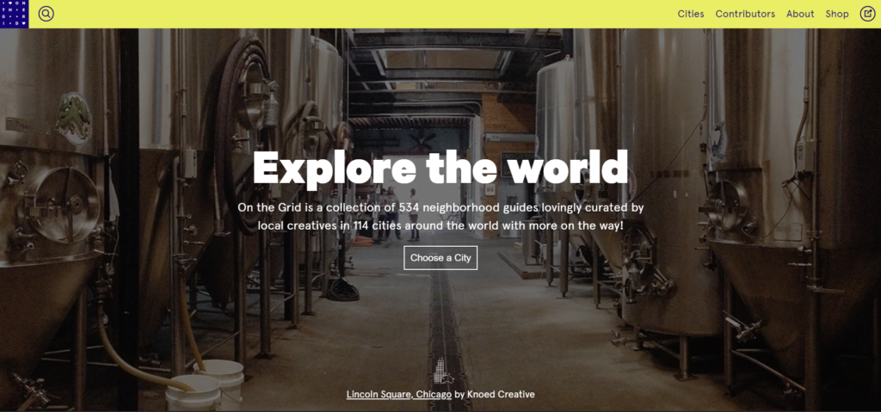Click the octopus sticker on the left tank

(x=74, y=118)
